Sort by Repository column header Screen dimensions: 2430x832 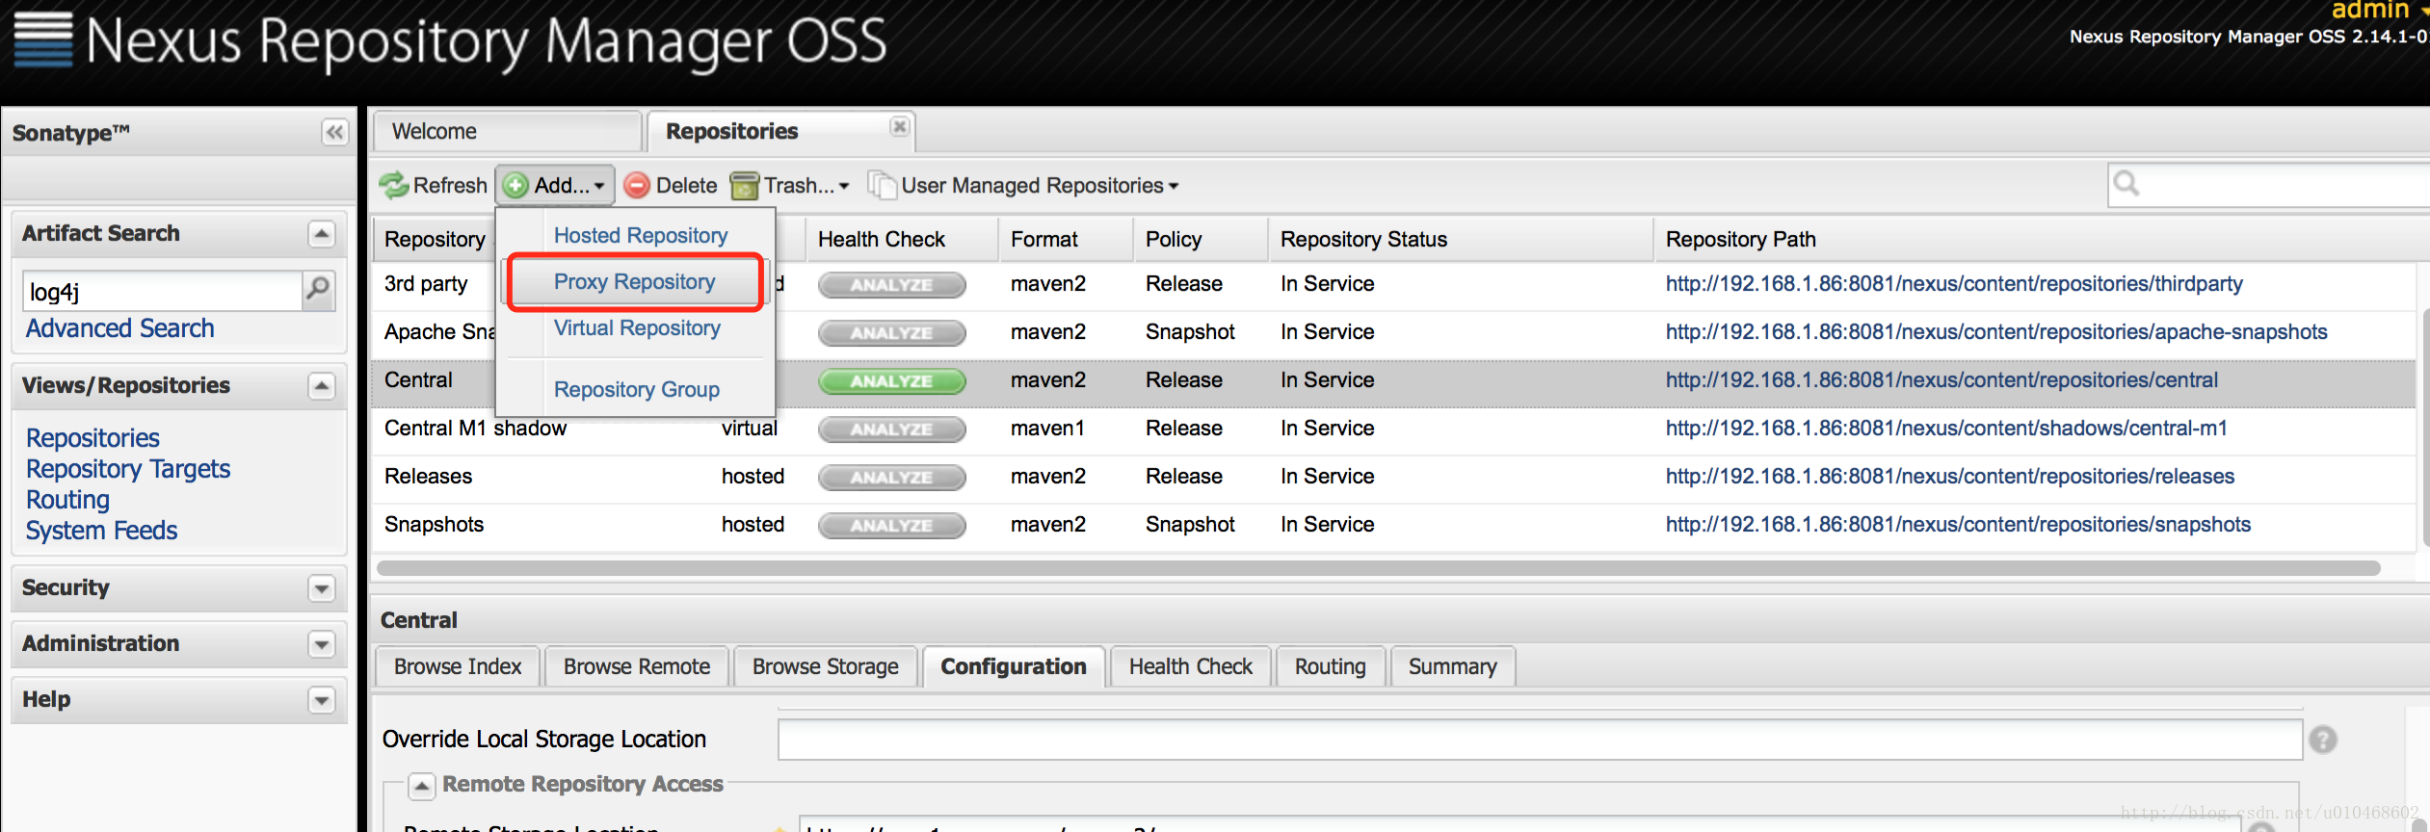pyautogui.click(x=435, y=239)
